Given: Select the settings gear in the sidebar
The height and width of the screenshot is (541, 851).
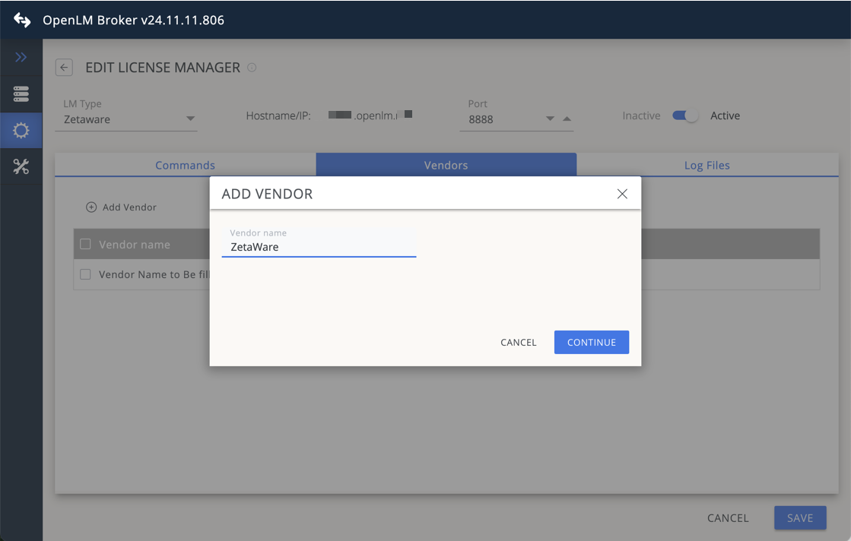Looking at the screenshot, I should 21,130.
